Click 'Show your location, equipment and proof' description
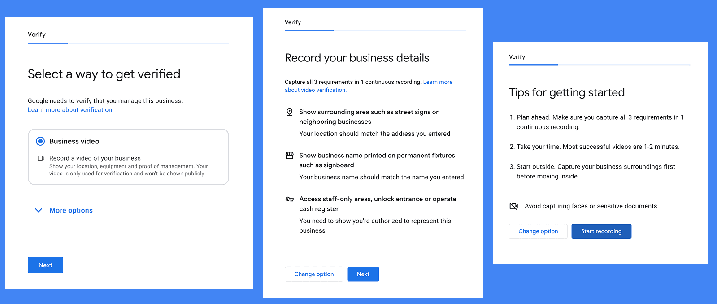717x304 pixels. (x=129, y=170)
